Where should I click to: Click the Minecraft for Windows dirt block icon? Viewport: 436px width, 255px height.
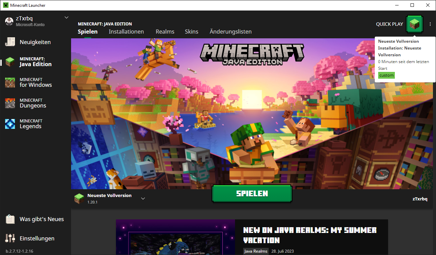pyautogui.click(x=10, y=82)
